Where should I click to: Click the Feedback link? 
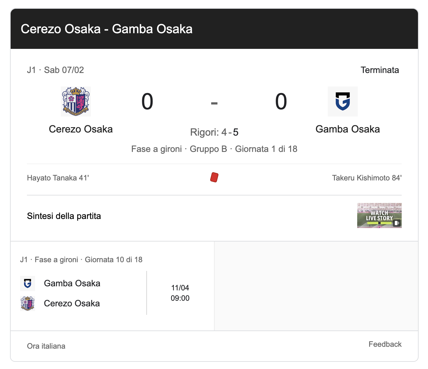pyautogui.click(x=385, y=344)
